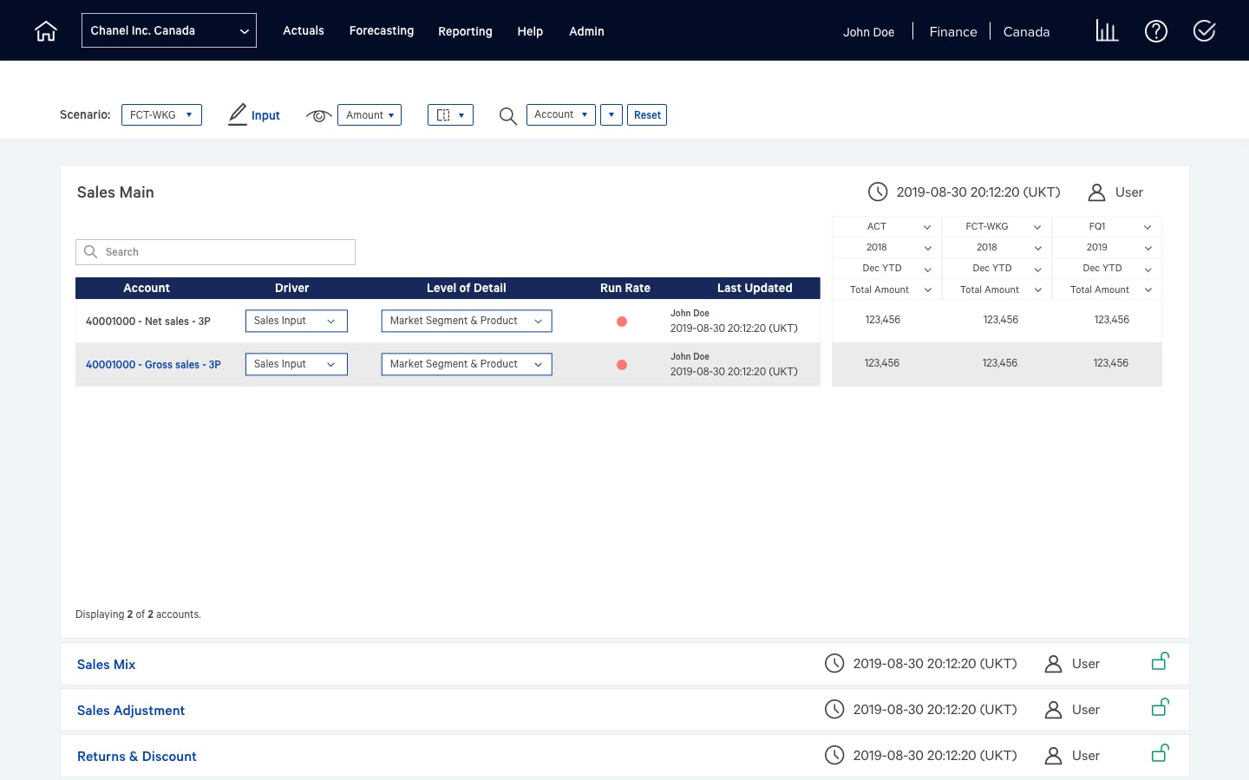Image resolution: width=1249 pixels, height=780 pixels.
Task: Select the 40001000 - Net sales - 3P row
Action: 448,321
